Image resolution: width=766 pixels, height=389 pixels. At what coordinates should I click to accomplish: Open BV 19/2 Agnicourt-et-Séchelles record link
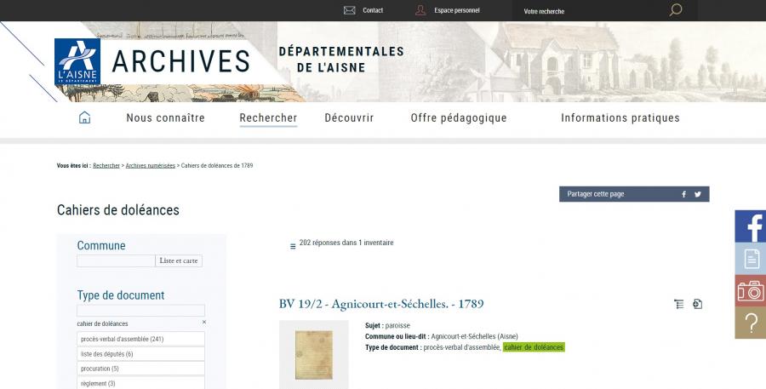381,304
